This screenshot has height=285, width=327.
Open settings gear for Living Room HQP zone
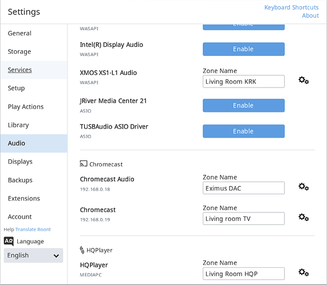point(304,272)
